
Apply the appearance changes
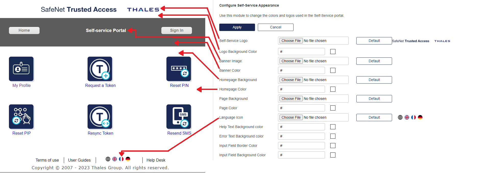click(237, 27)
